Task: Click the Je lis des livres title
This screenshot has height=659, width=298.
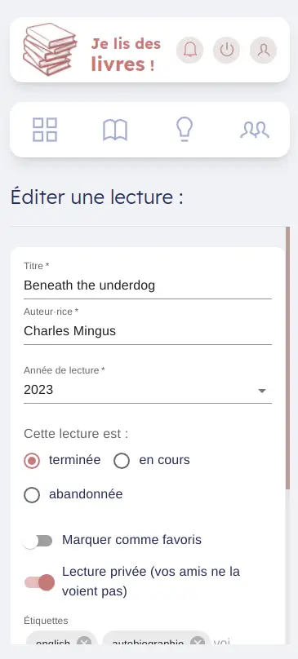Action: 126,55
